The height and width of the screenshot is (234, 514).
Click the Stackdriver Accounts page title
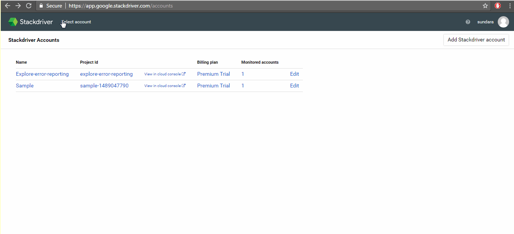(x=34, y=40)
